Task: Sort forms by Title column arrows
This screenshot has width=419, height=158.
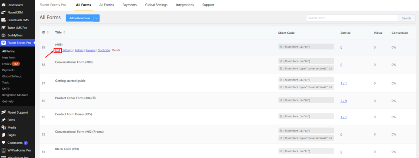Action: [x=64, y=33]
